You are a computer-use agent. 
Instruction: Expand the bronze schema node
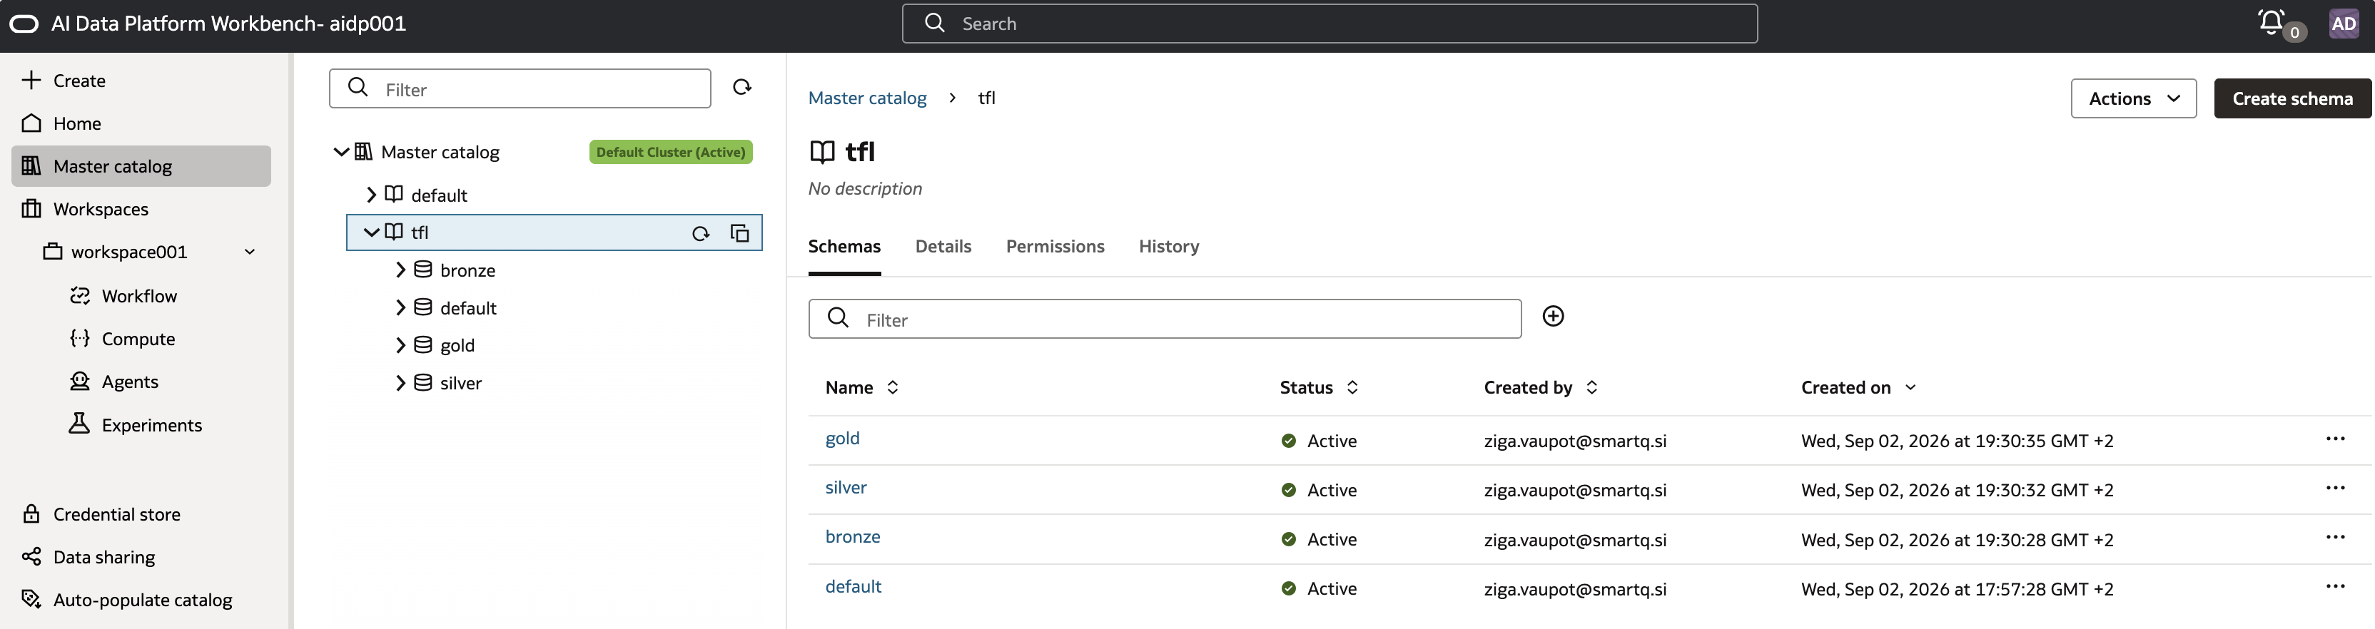coord(401,270)
